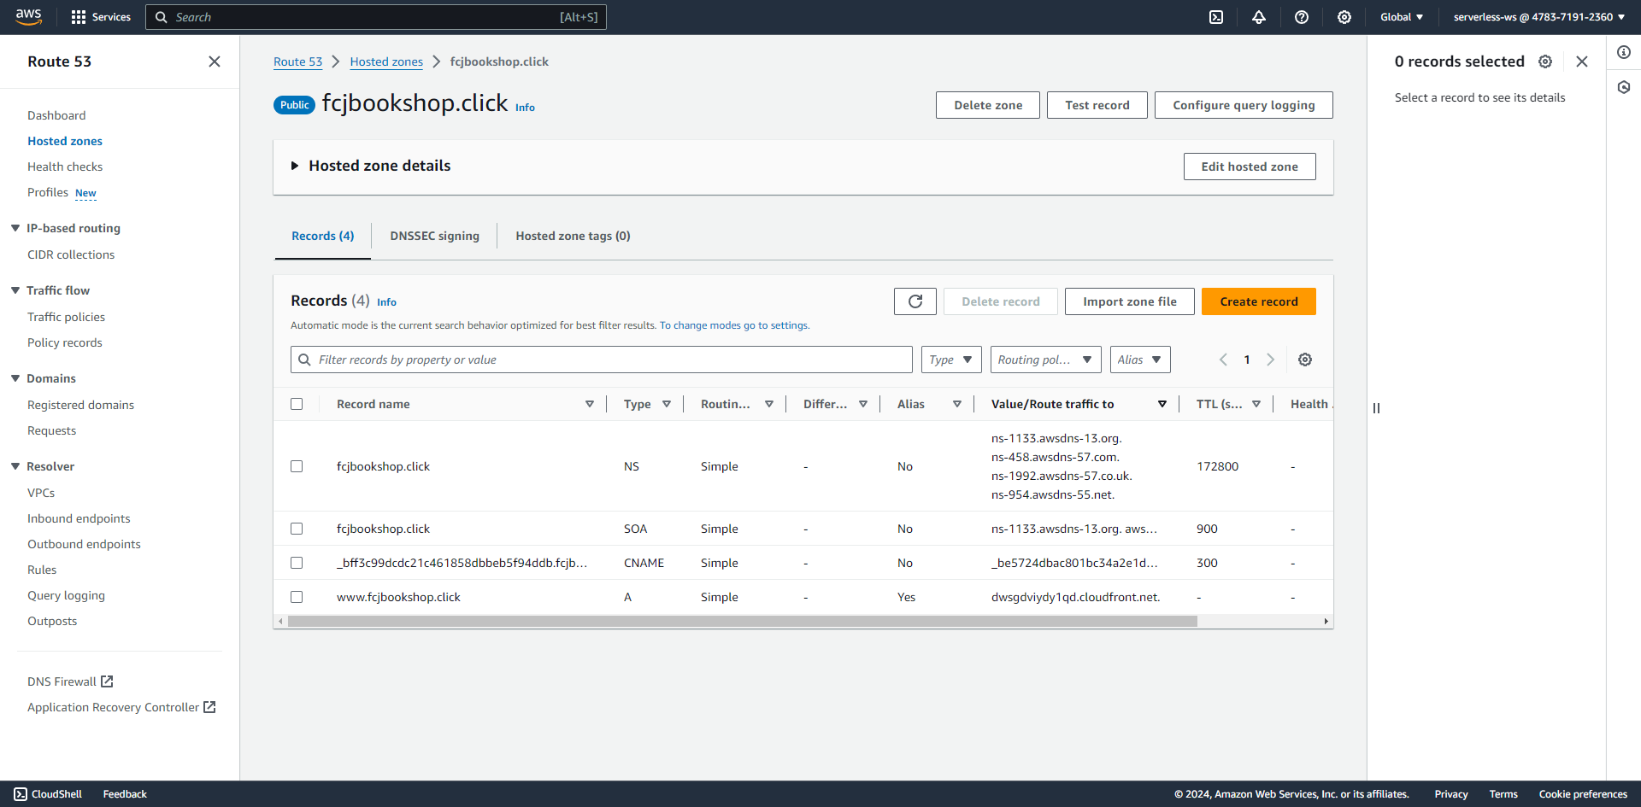Sort by the Record name column arrow
The image size is (1641, 807).
590,404
